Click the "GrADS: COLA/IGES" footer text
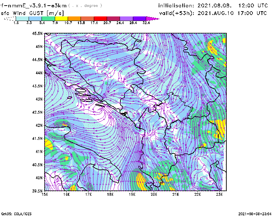279x216 pixels. pyautogui.click(x=16, y=214)
